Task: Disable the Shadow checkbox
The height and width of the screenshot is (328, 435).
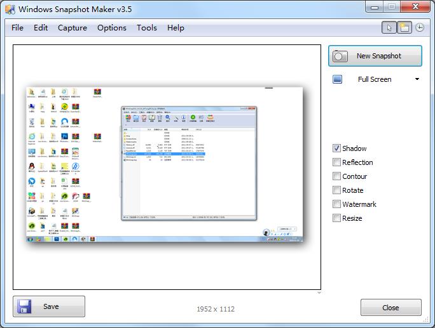Action: [336, 148]
